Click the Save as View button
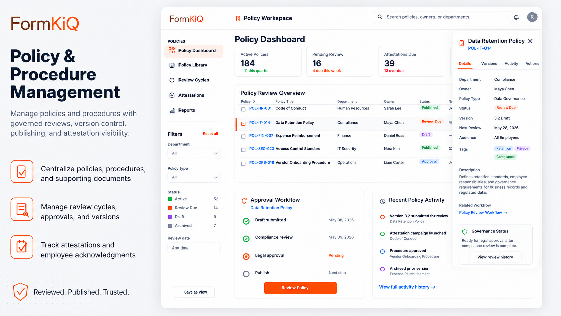The height and width of the screenshot is (316, 561). pyautogui.click(x=194, y=292)
